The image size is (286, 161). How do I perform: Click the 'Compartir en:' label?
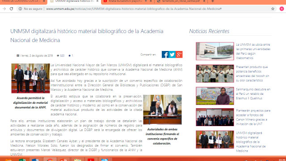click(x=148, y=55)
